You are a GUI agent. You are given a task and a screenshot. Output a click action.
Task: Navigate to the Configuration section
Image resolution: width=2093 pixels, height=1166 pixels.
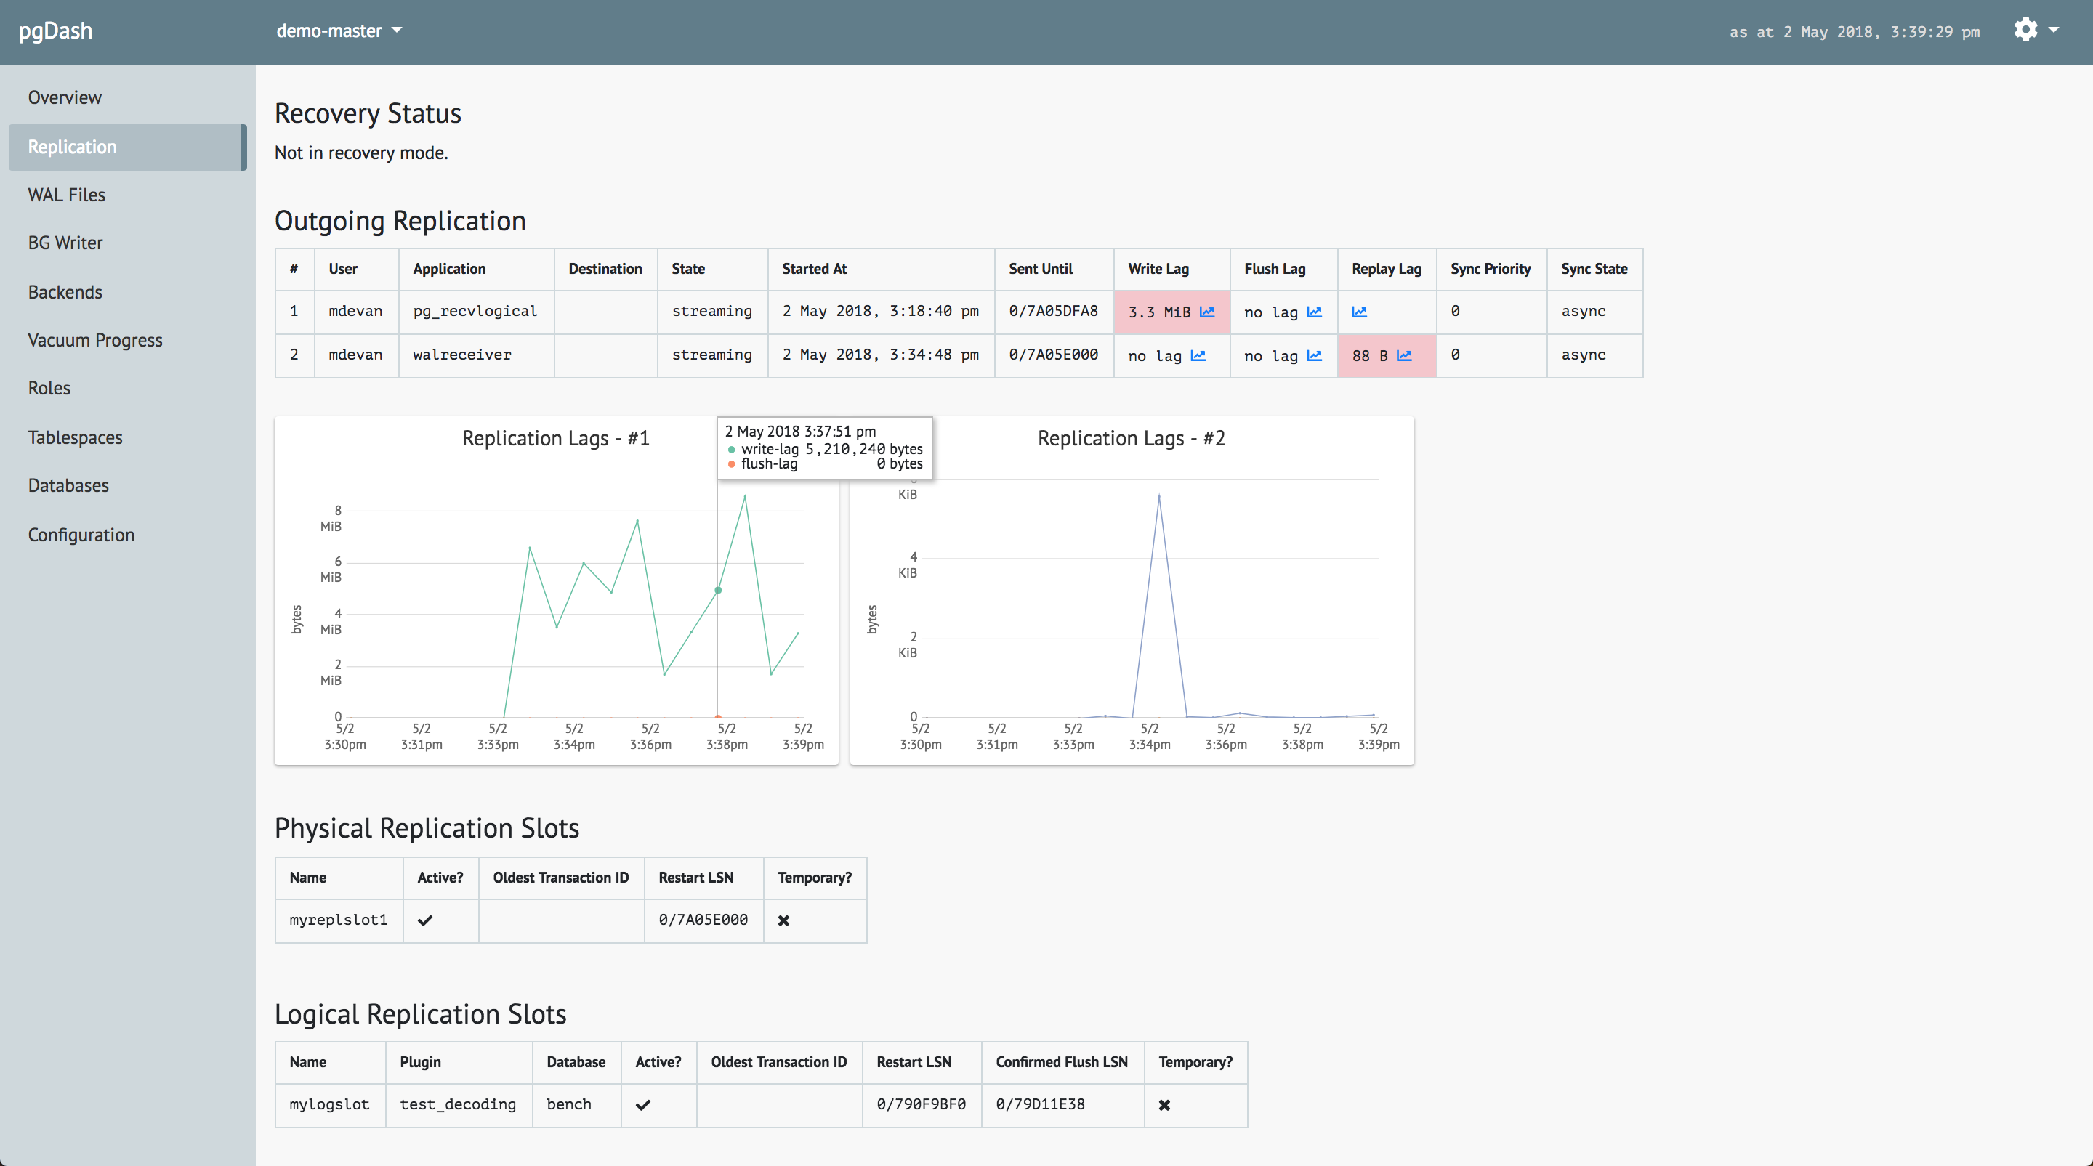pos(82,533)
